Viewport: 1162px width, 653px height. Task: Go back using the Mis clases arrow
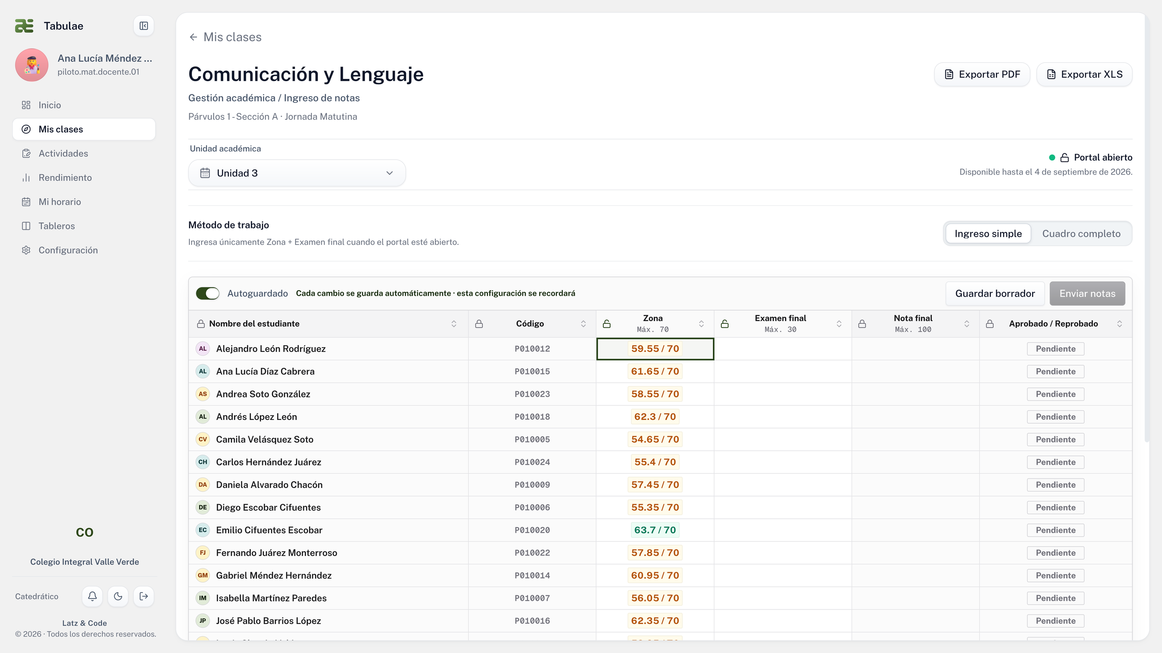coord(193,37)
